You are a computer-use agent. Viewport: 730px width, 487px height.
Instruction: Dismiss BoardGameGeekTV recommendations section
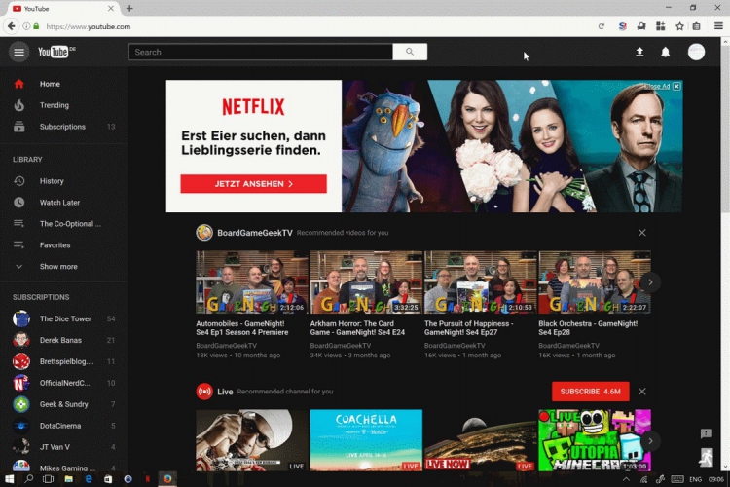[x=642, y=233]
